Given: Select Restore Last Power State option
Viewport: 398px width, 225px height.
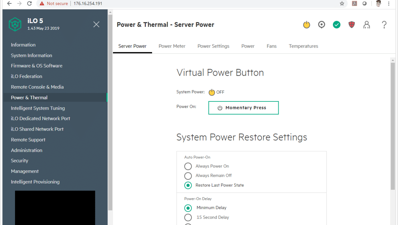Looking at the screenshot, I should tap(188, 185).
